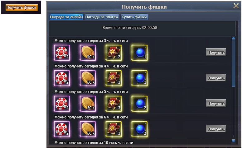The width and height of the screenshot is (242, 148).
Task: Click the scrollbar down arrow in rewards list
Action: click(233, 141)
